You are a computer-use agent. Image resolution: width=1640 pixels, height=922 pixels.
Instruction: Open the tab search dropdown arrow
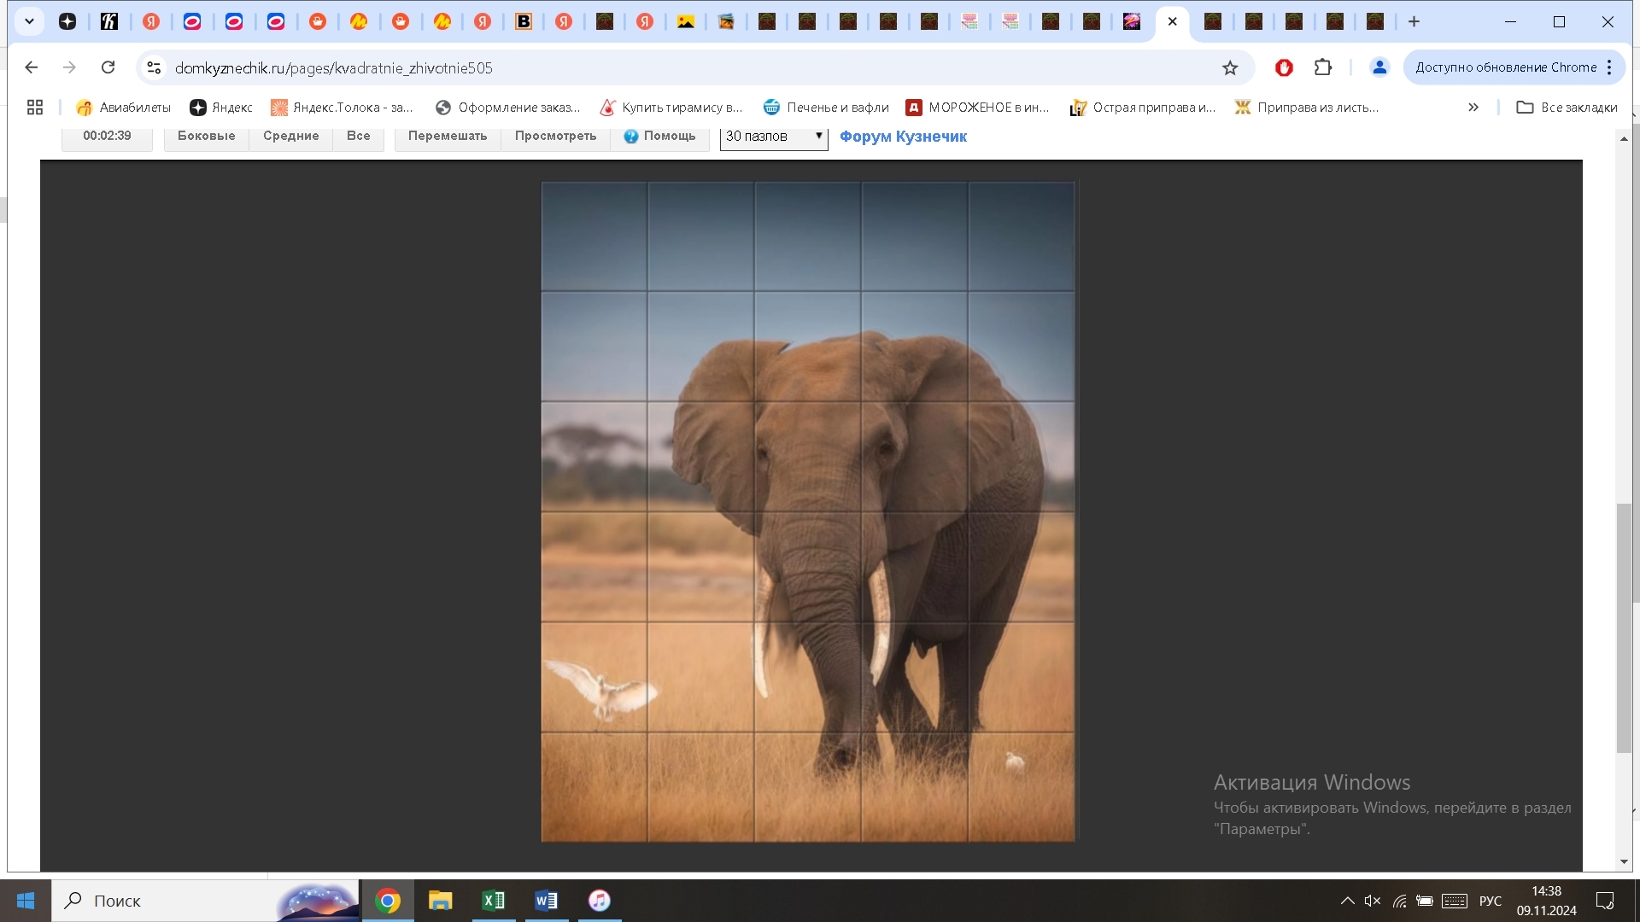(29, 21)
